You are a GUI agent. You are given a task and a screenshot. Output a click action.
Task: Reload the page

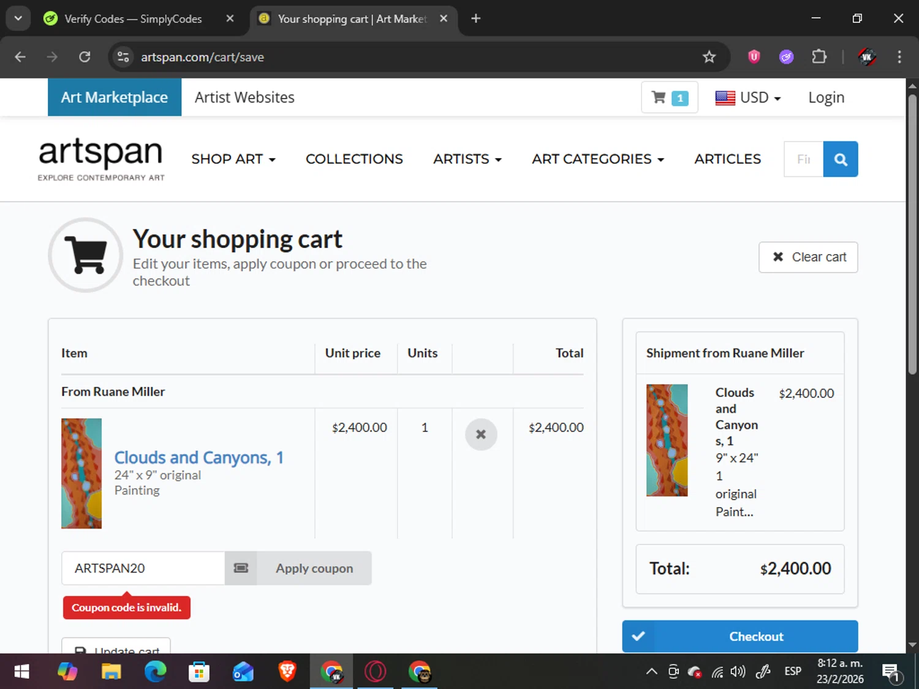point(85,57)
